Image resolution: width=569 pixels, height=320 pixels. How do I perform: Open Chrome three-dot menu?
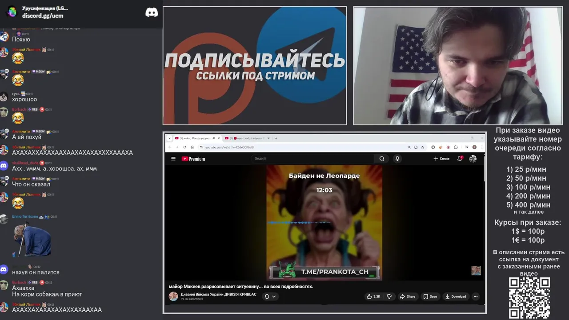pos(482,147)
